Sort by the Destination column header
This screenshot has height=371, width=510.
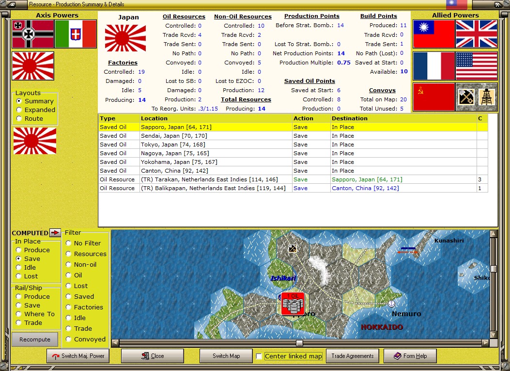coord(403,118)
